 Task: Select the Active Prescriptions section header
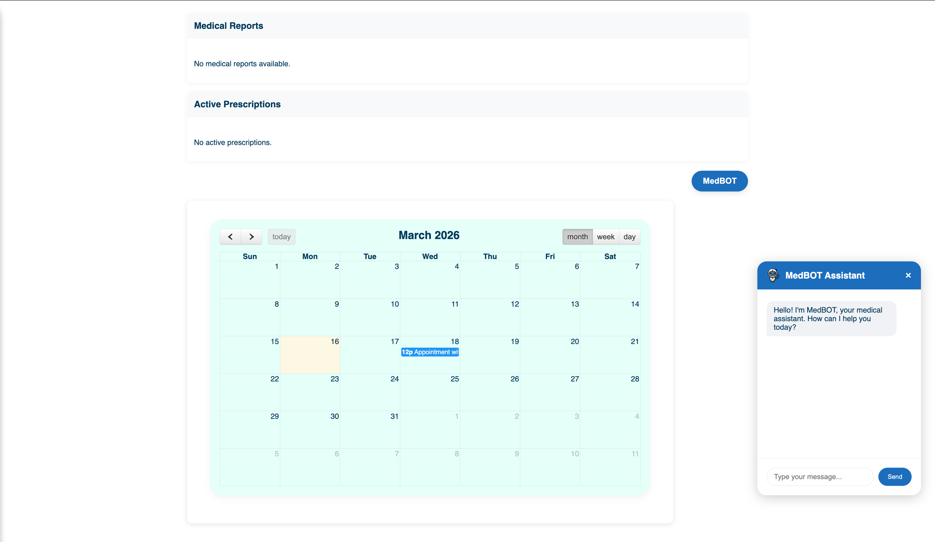tap(237, 104)
